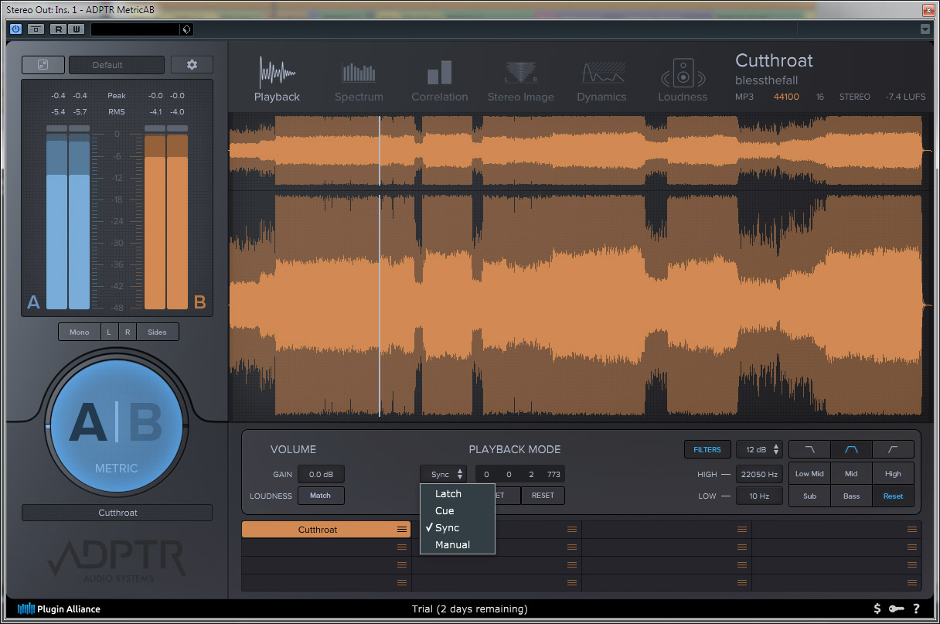Screen dimensions: 940x624
Task: Select the High filter preset
Action: 893,474
